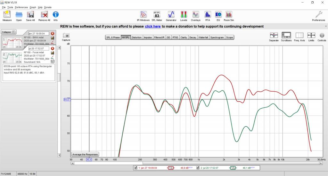Uncheck the jan 27 19:09:04 trace checkbox
This screenshot has width=328, height=176.
(136, 168)
